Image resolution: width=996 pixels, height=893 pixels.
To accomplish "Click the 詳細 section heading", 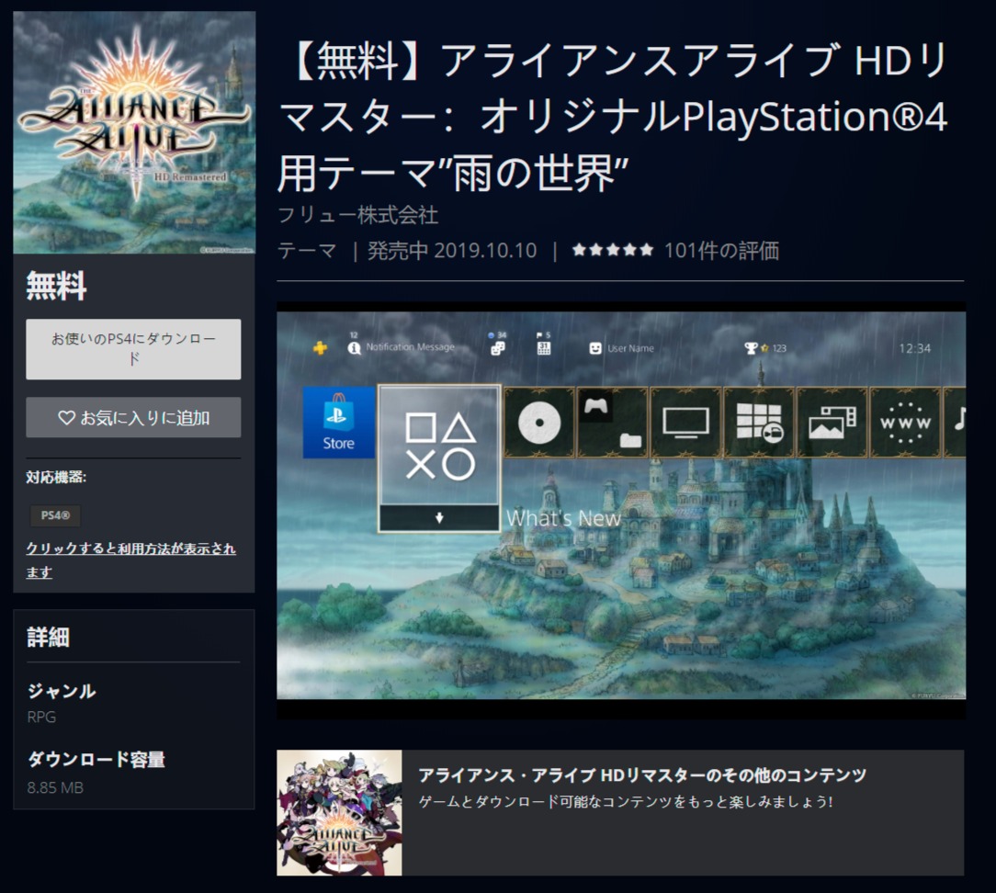I will pyautogui.click(x=48, y=637).
